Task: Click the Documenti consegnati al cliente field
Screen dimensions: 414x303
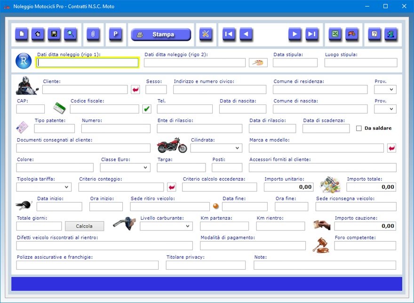Action: (83, 148)
